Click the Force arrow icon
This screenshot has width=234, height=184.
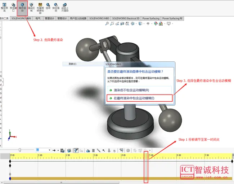[x=104, y=150]
